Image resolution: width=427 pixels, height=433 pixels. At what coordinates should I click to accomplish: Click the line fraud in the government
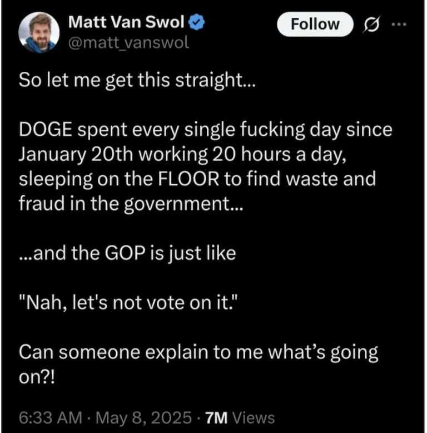tap(131, 204)
